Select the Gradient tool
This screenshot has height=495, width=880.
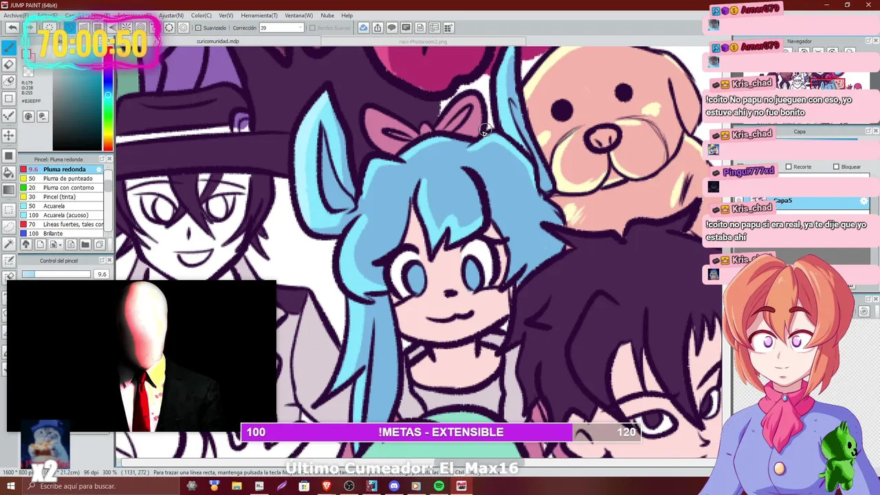point(9,190)
